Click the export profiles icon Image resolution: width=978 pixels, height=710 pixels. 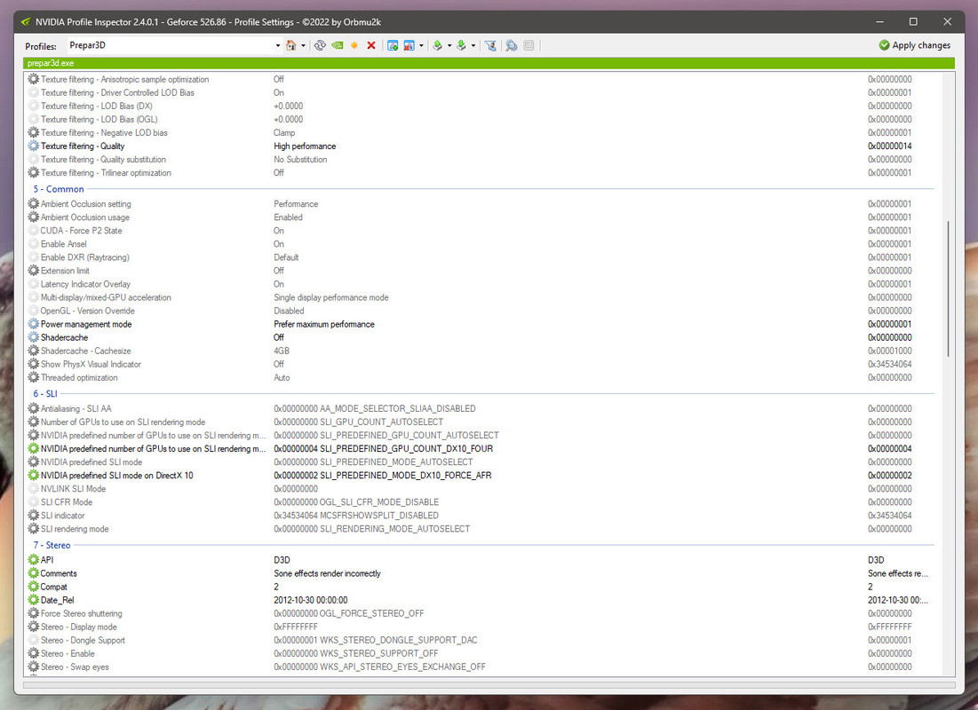[x=438, y=45]
